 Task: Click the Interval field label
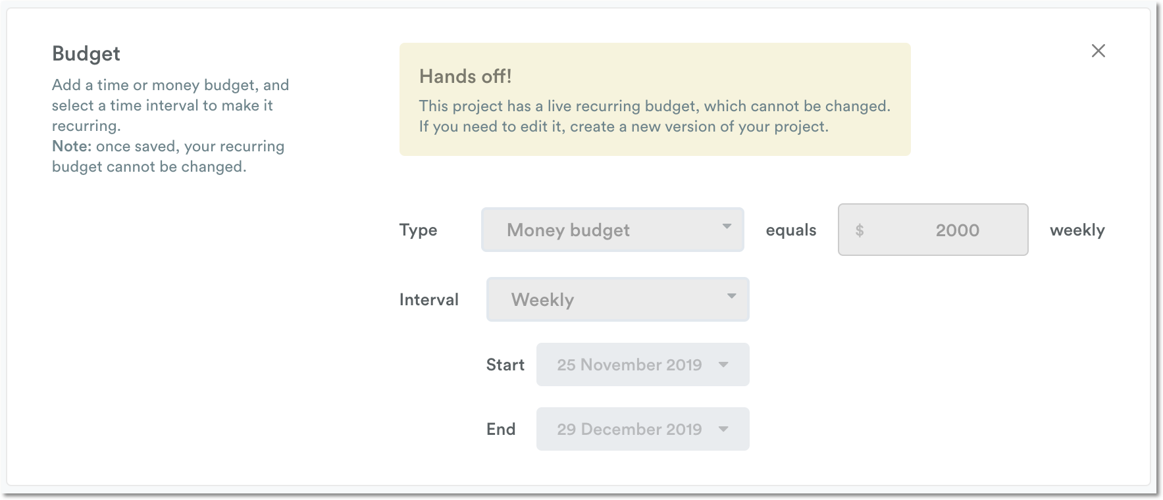pos(428,299)
